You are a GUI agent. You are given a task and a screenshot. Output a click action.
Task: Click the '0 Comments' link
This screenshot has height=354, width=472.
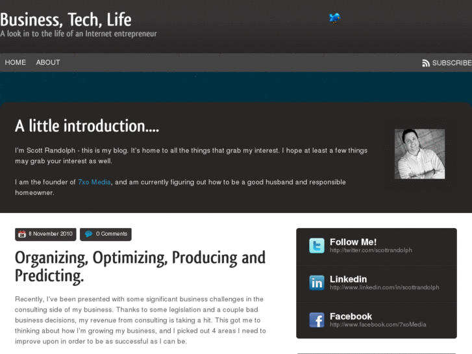(x=112, y=234)
